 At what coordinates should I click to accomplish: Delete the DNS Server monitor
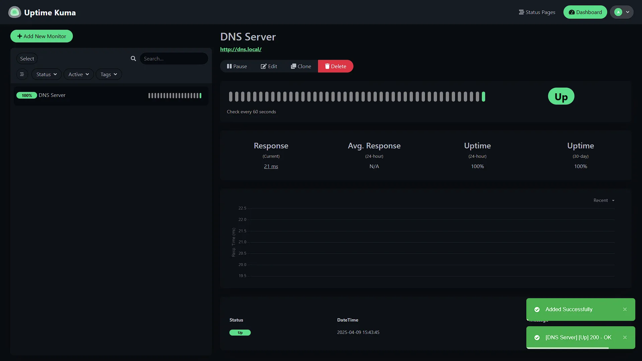click(x=335, y=66)
